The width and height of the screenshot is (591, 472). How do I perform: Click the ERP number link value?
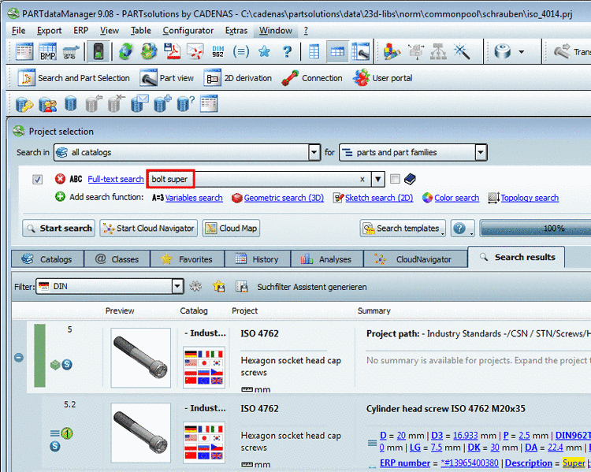pos(470,463)
